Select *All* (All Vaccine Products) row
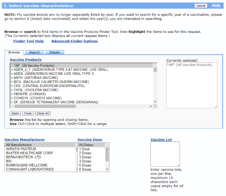This screenshot has height=196, width=226. (82, 66)
